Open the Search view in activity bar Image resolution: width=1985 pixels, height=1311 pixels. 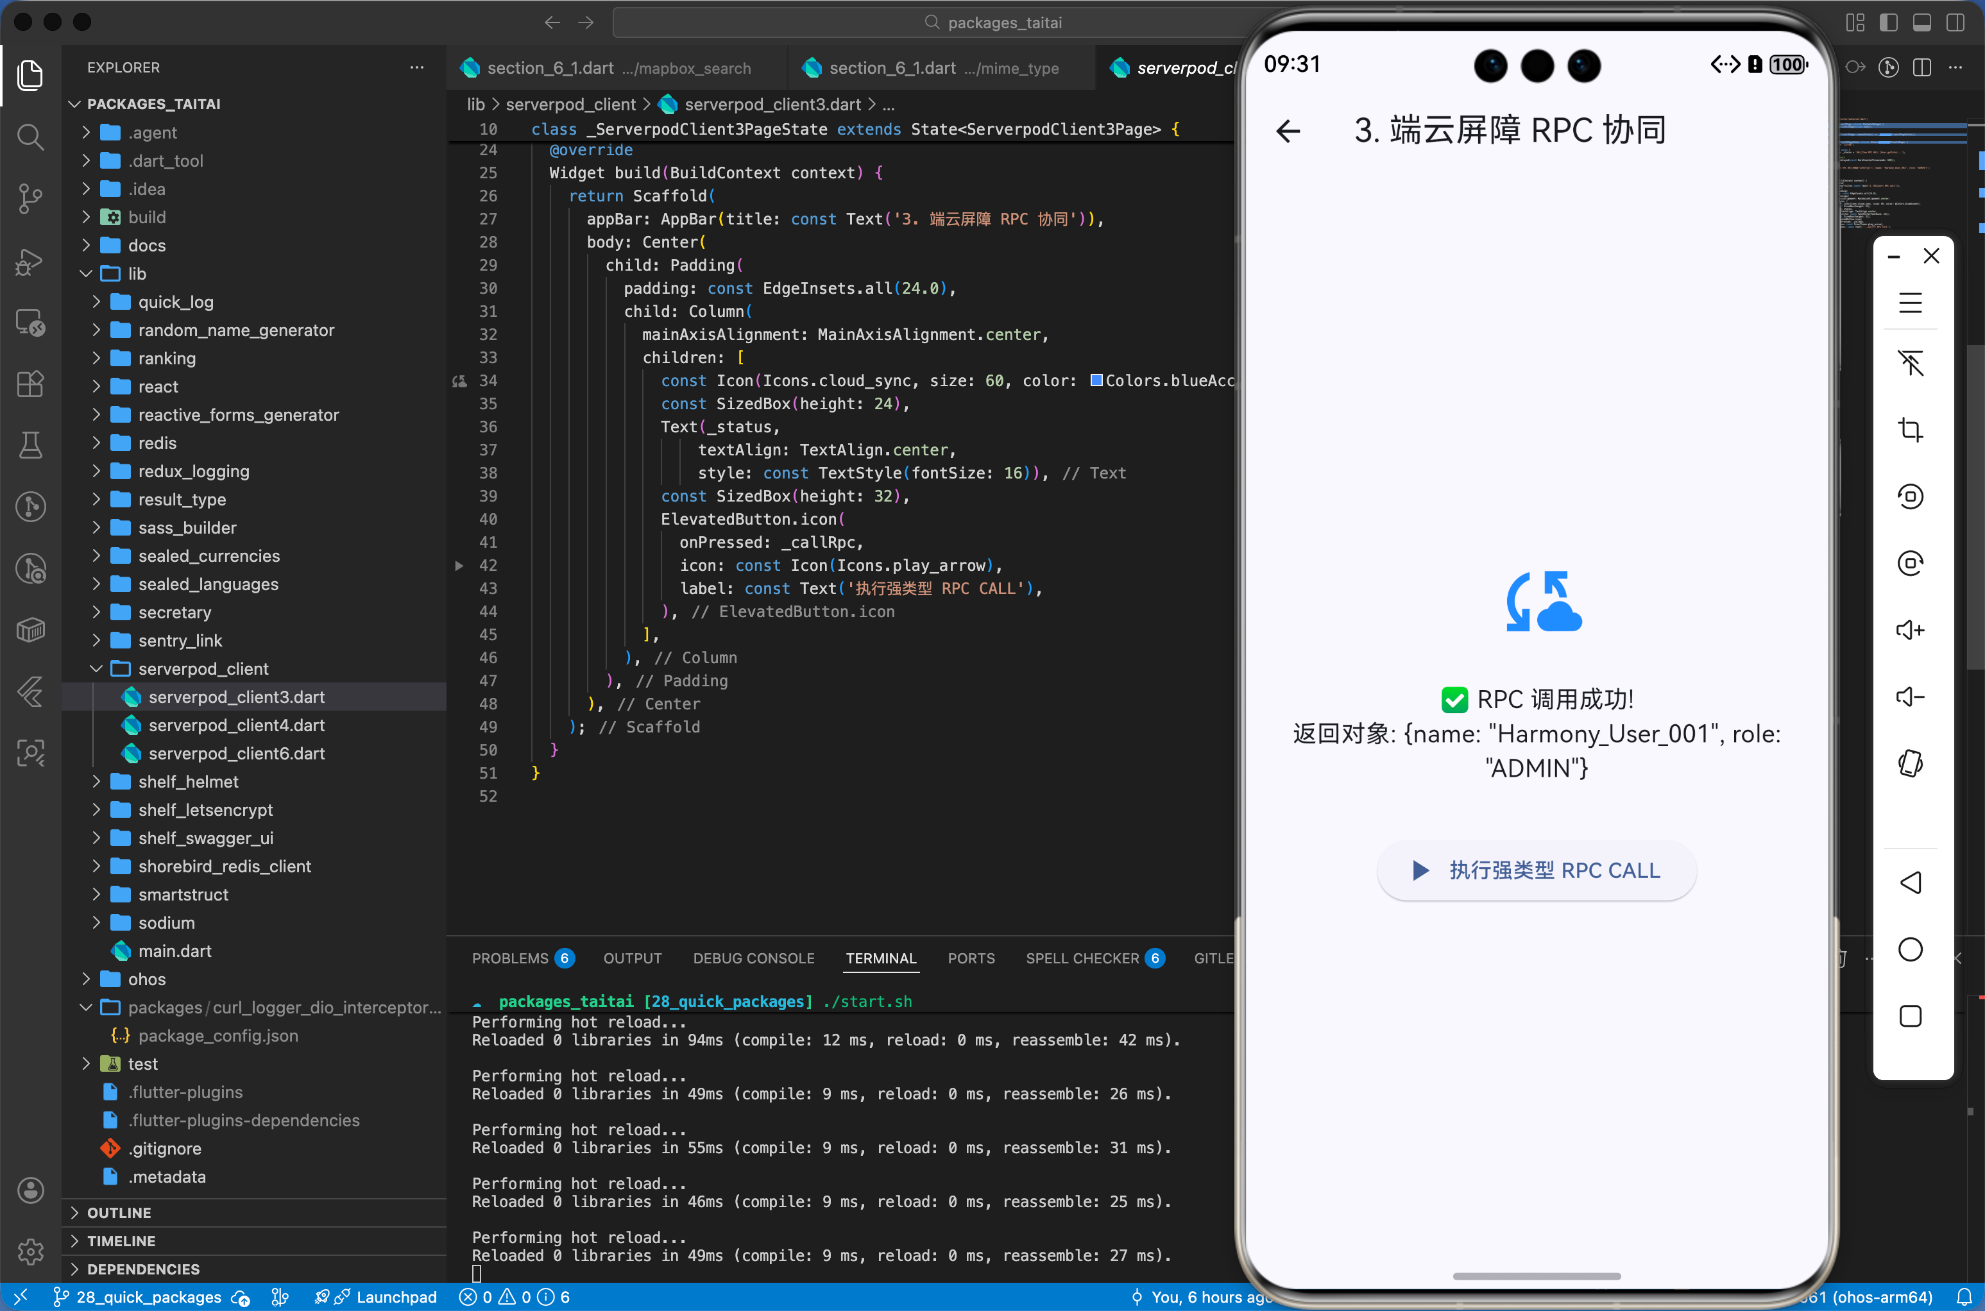tap(30, 136)
